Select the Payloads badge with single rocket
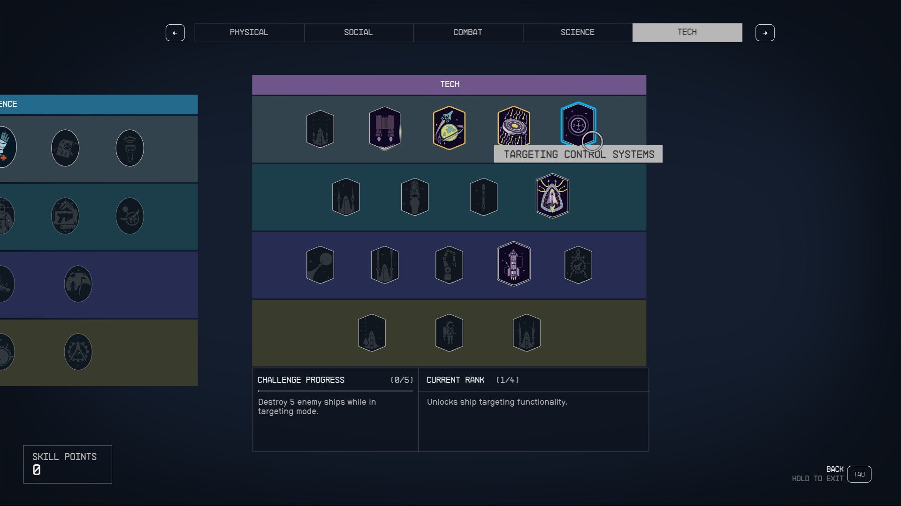 coord(483,197)
